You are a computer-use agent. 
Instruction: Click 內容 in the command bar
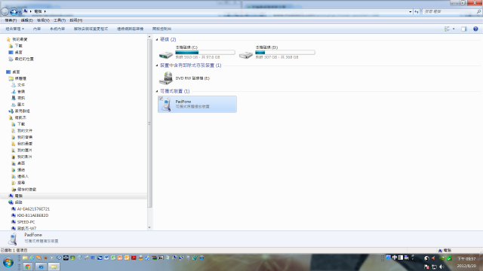point(37,29)
